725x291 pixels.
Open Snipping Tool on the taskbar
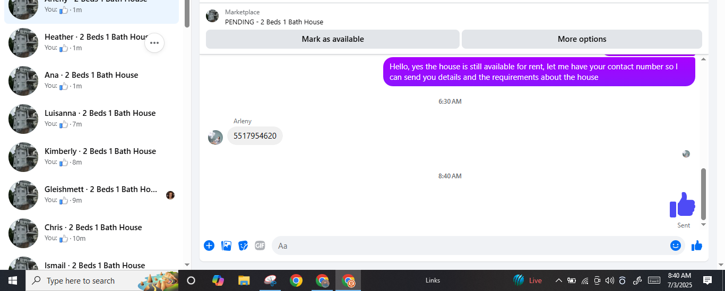coord(270,280)
